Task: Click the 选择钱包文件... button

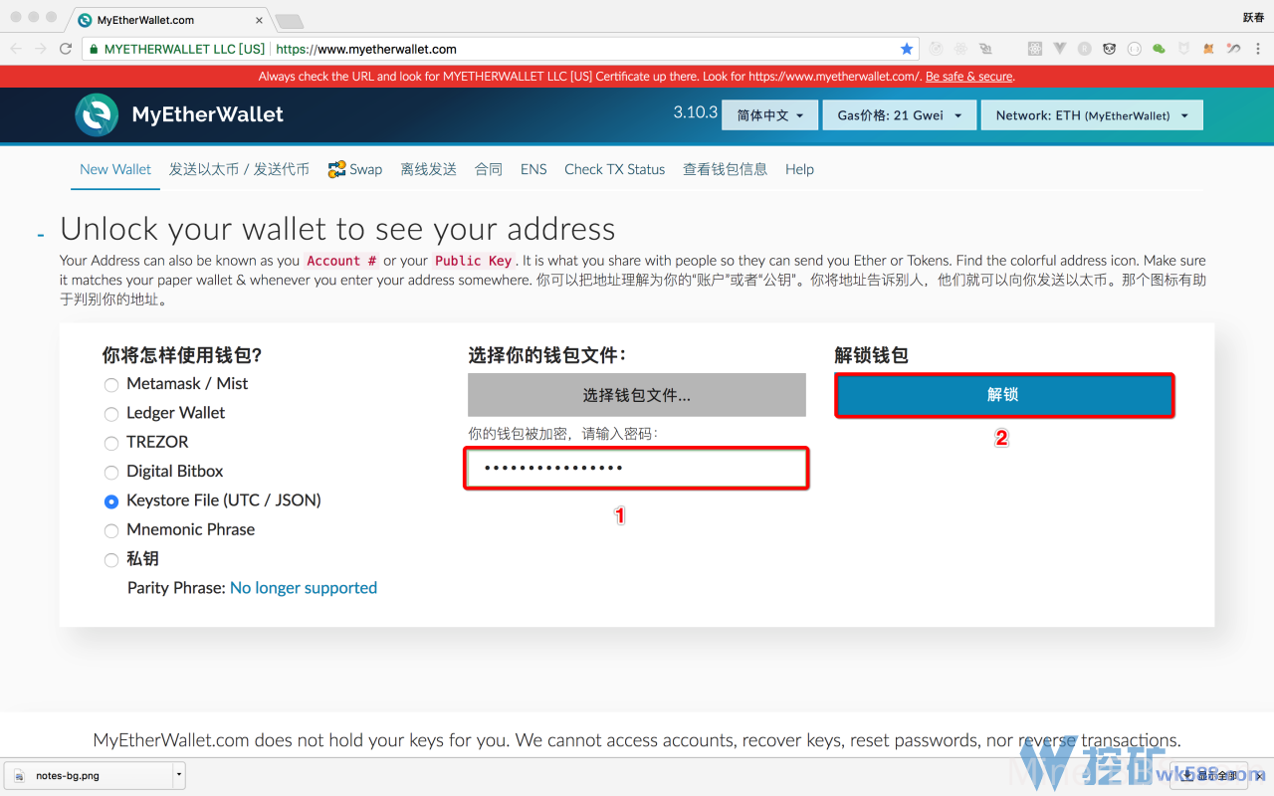Action: pyautogui.click(x=637, y=395)
